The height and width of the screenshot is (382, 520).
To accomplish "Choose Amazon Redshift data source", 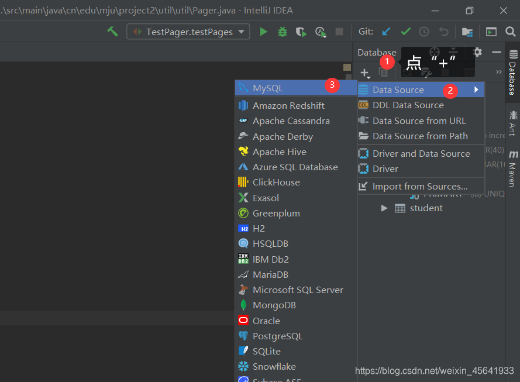I will coord(296,105).
